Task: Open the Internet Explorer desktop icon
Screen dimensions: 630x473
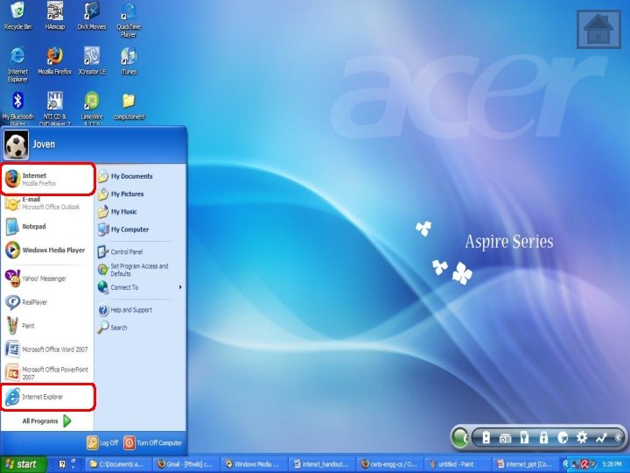Action: tap(17, 64)
